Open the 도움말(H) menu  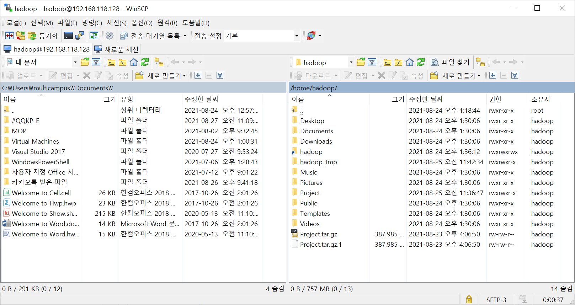point(196,23)
